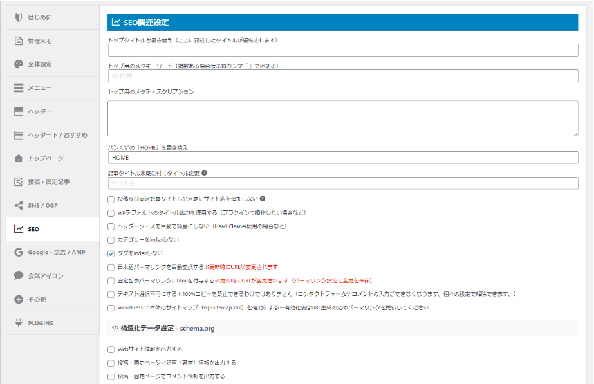Check 日本語パーマリンクを自動変換する
Viewport: 594px width, 384px height.
point(111,268)
